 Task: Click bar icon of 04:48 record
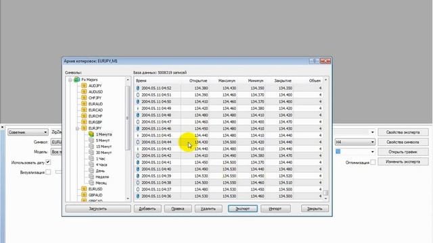click(x=138, y=115)
